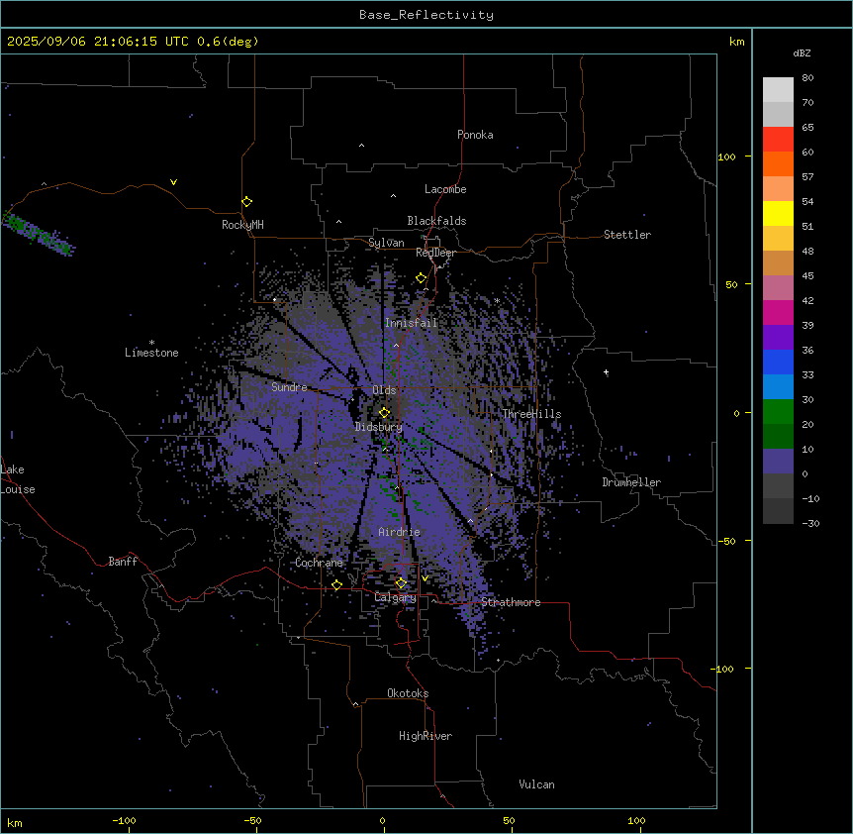Click the magenta 42-39 dBZ legend swatch

[x=778, y=312]
